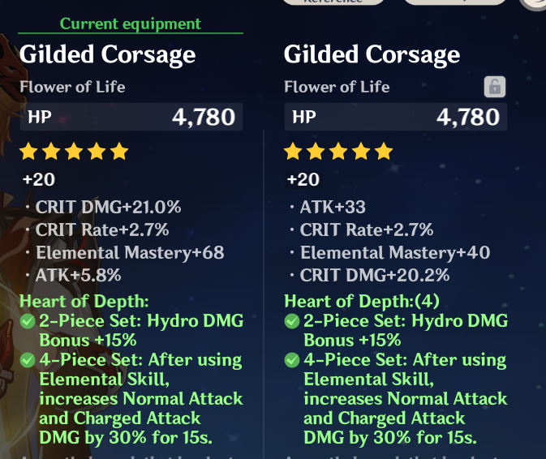Click the current equipment's 4-Piece Set checkmark
Screen dimensions: 546x459
click(x=28, y=360)
